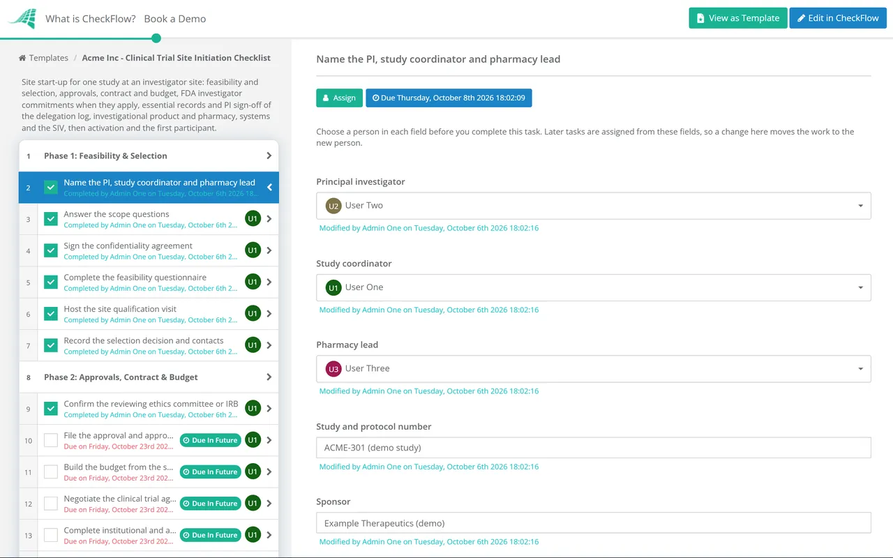Select Host the site qualification visit task
893x558 pixels.
pyautogui.click(x=149, y=314)
